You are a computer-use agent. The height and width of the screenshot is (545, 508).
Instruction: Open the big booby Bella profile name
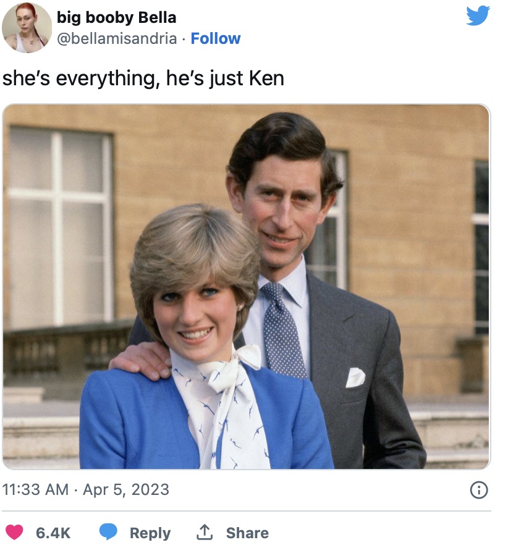(x=116, y=17)
